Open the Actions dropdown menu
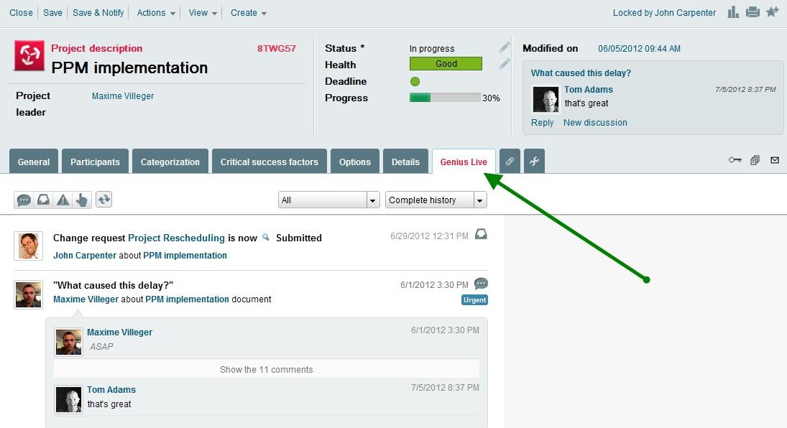 [156, 12]
